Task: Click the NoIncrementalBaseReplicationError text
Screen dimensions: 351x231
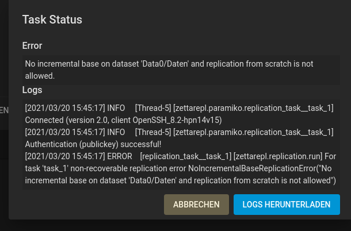Action: (252, 168)
